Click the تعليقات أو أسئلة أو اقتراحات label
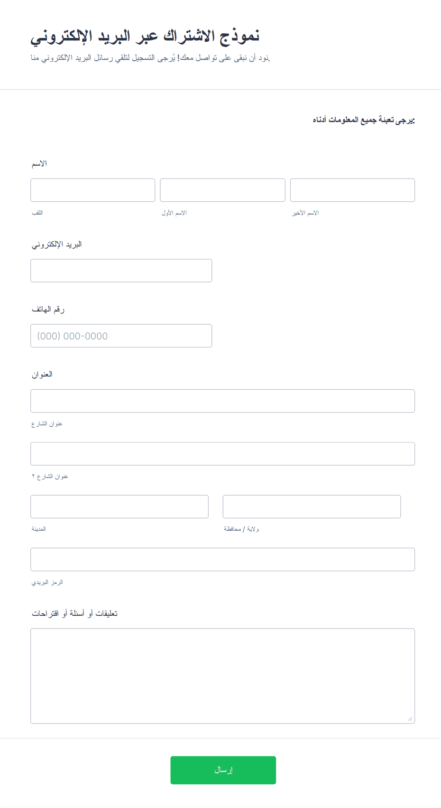 point(74,614)
